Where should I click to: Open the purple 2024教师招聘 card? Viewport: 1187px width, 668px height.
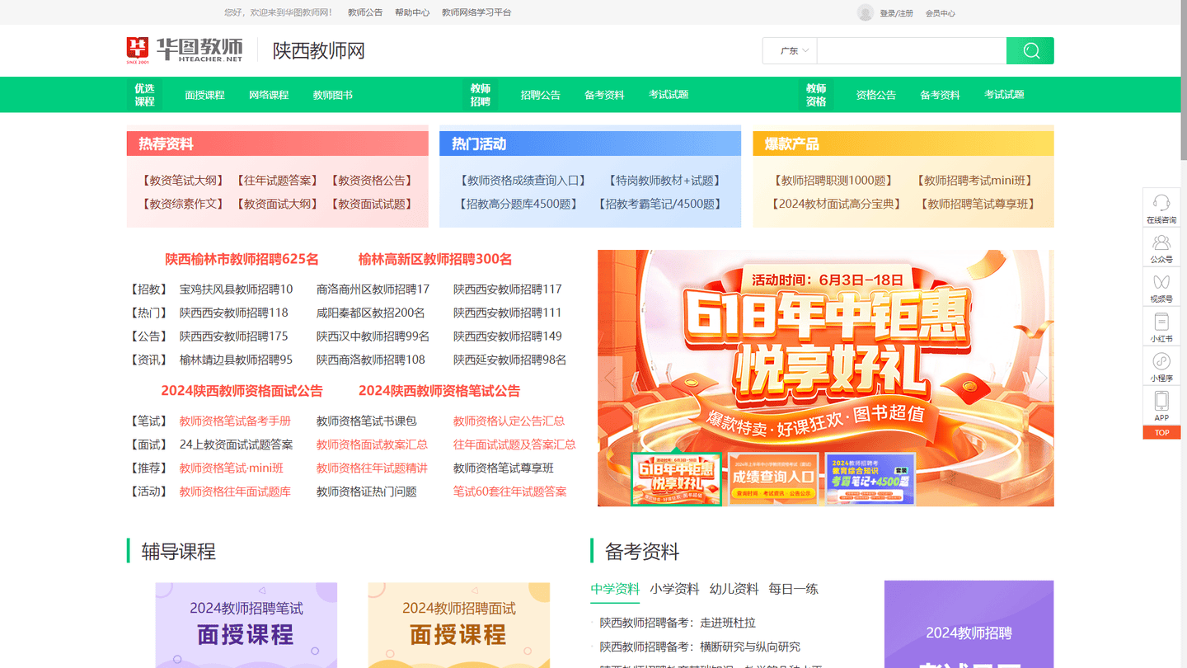click(x=969, y=624)
